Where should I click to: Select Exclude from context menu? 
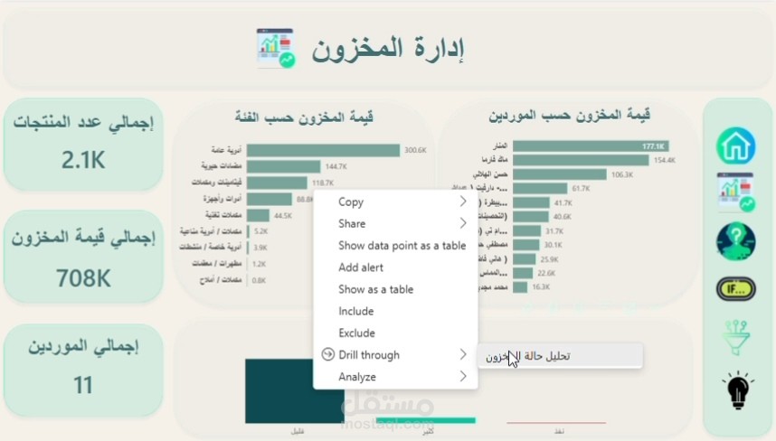coord(356,333)
